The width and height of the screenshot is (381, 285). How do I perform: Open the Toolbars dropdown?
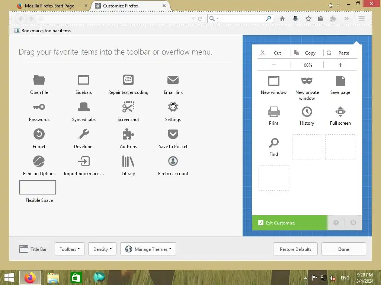70,249
